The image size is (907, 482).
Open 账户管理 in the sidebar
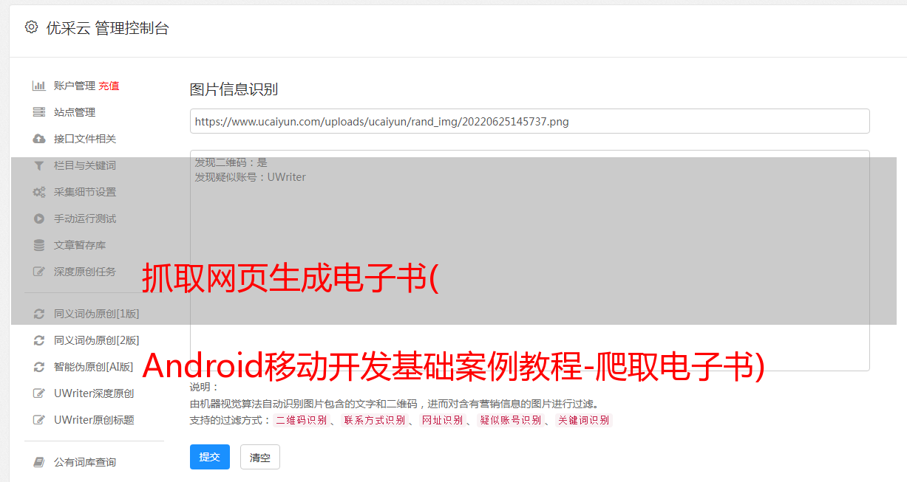[x=75, y=86]
